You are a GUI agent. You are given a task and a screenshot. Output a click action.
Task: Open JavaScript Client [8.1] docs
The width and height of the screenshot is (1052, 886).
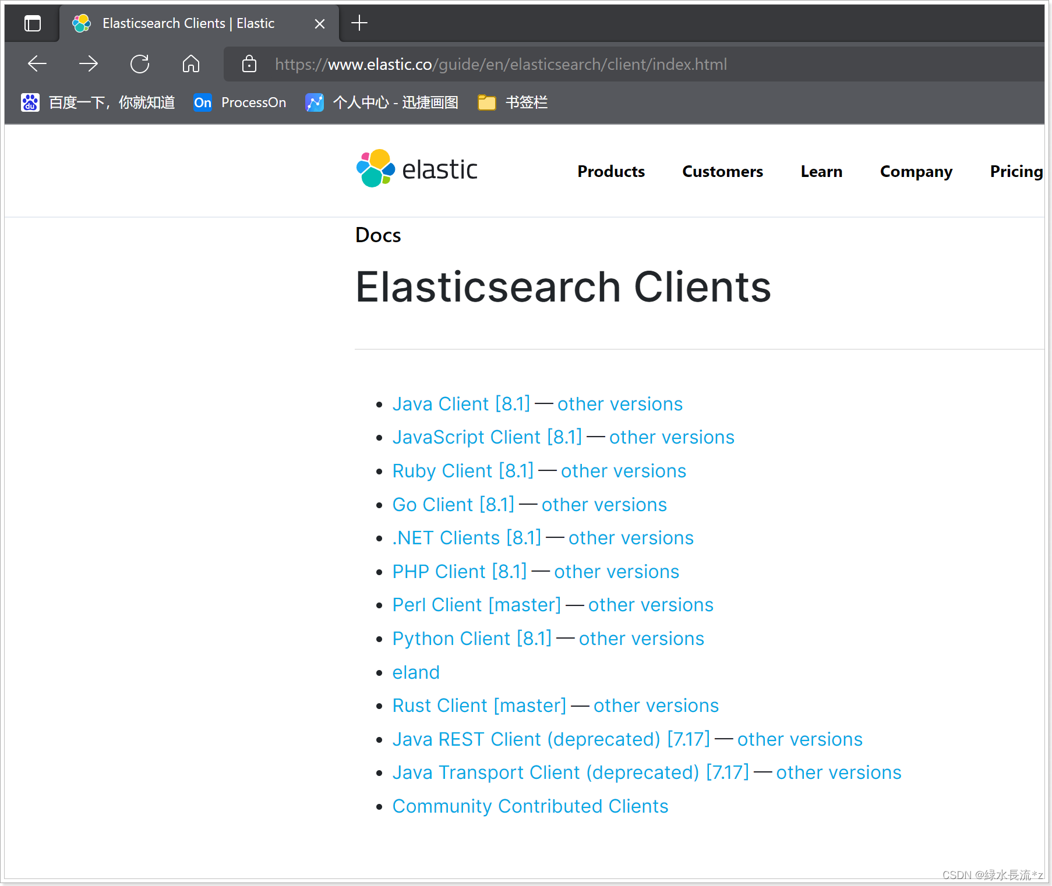(x=487, y=437)
